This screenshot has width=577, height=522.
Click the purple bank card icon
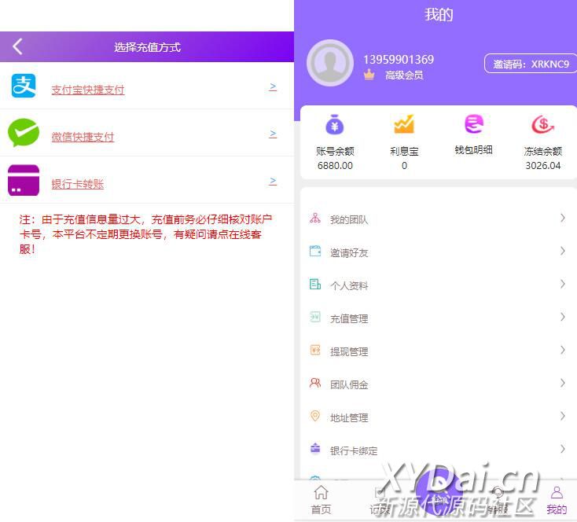(24, 180)
